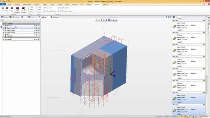The image size is (210, 118).
Task: Click the Oblong row dot icon in the operations list
Action: 35,35
